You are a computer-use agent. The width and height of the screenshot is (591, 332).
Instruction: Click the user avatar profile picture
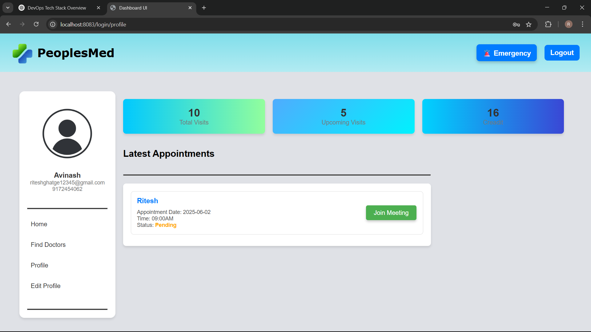coord(67,133)
